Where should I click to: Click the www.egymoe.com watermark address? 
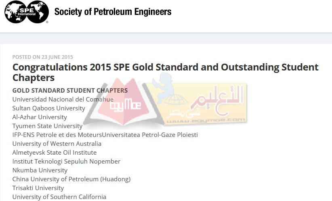click(x=206, y=121)
